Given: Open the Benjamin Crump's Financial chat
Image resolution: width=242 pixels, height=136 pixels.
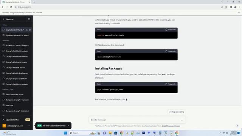Looking at the screenshot, I should [x=16, y=100].
